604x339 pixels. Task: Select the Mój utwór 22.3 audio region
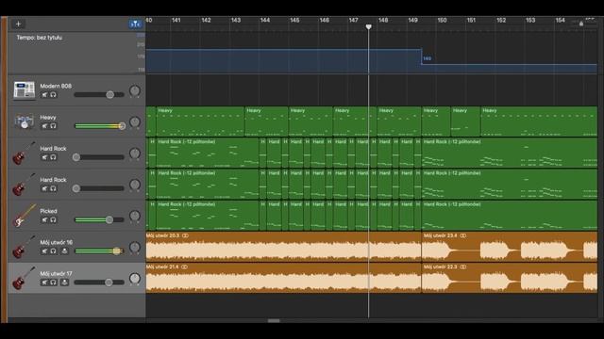510,278
